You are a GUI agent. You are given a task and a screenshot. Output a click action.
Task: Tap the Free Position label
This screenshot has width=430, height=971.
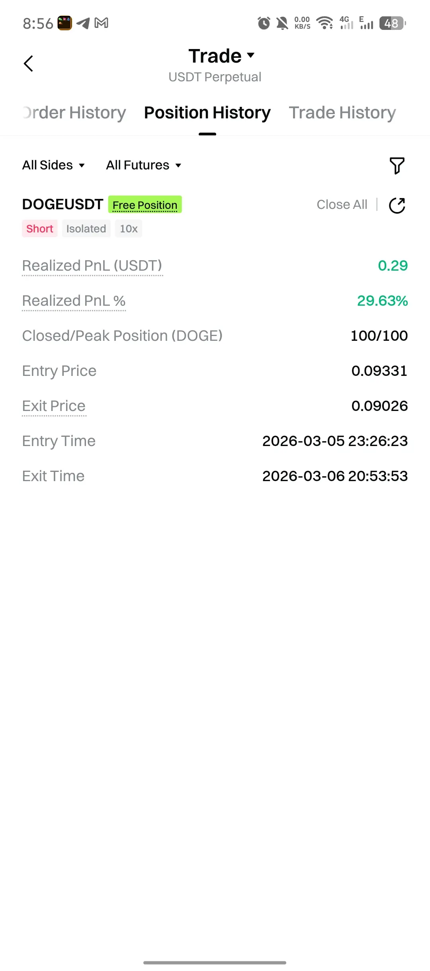coord(145,205)
